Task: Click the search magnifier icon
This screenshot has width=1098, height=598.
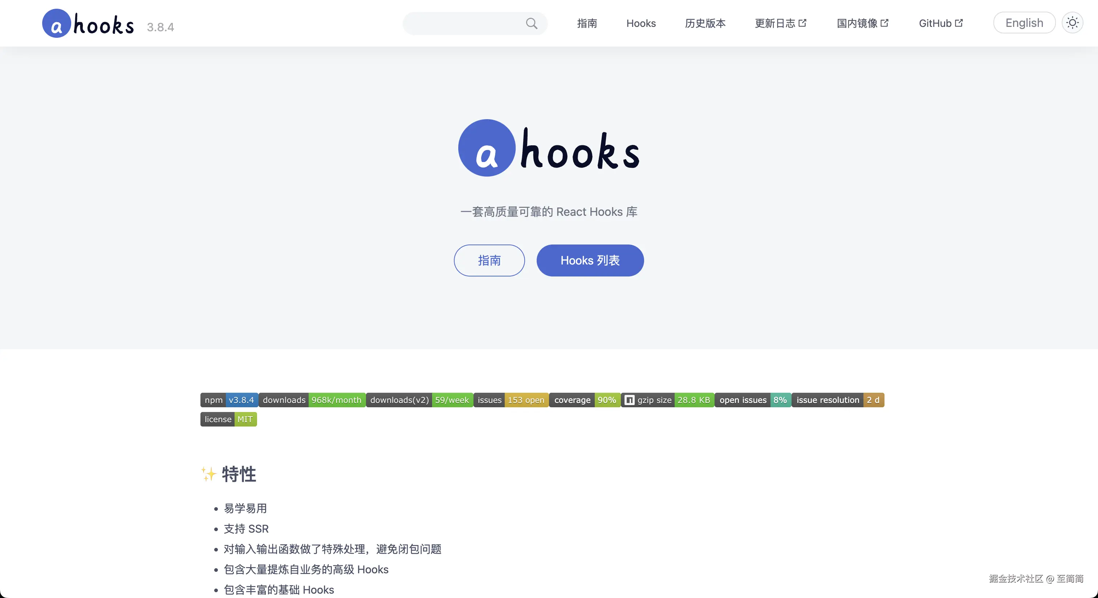Action: point(532,24)
